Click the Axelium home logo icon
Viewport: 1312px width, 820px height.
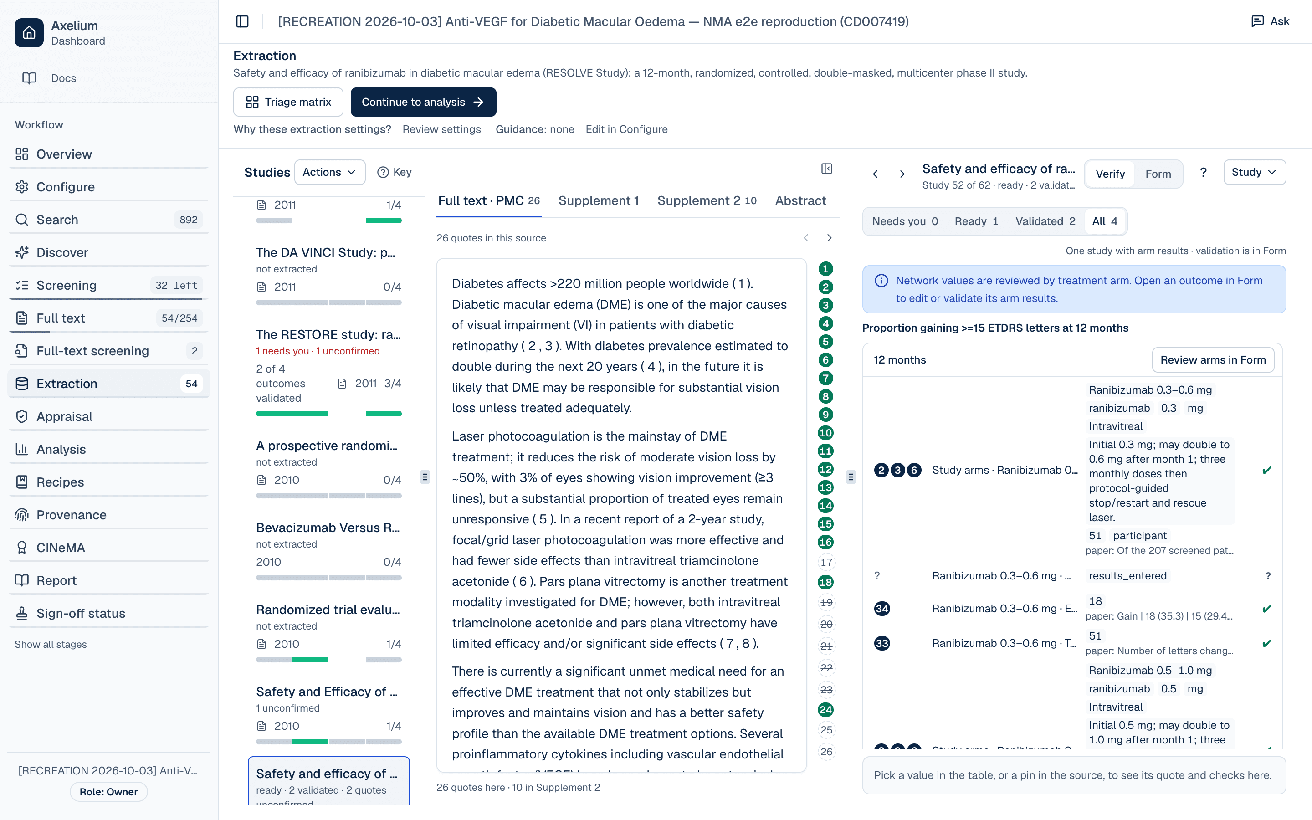point(29,33)
